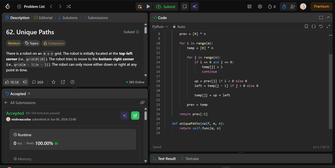Switch to the Editorial tab

click(x=43, y=18)
